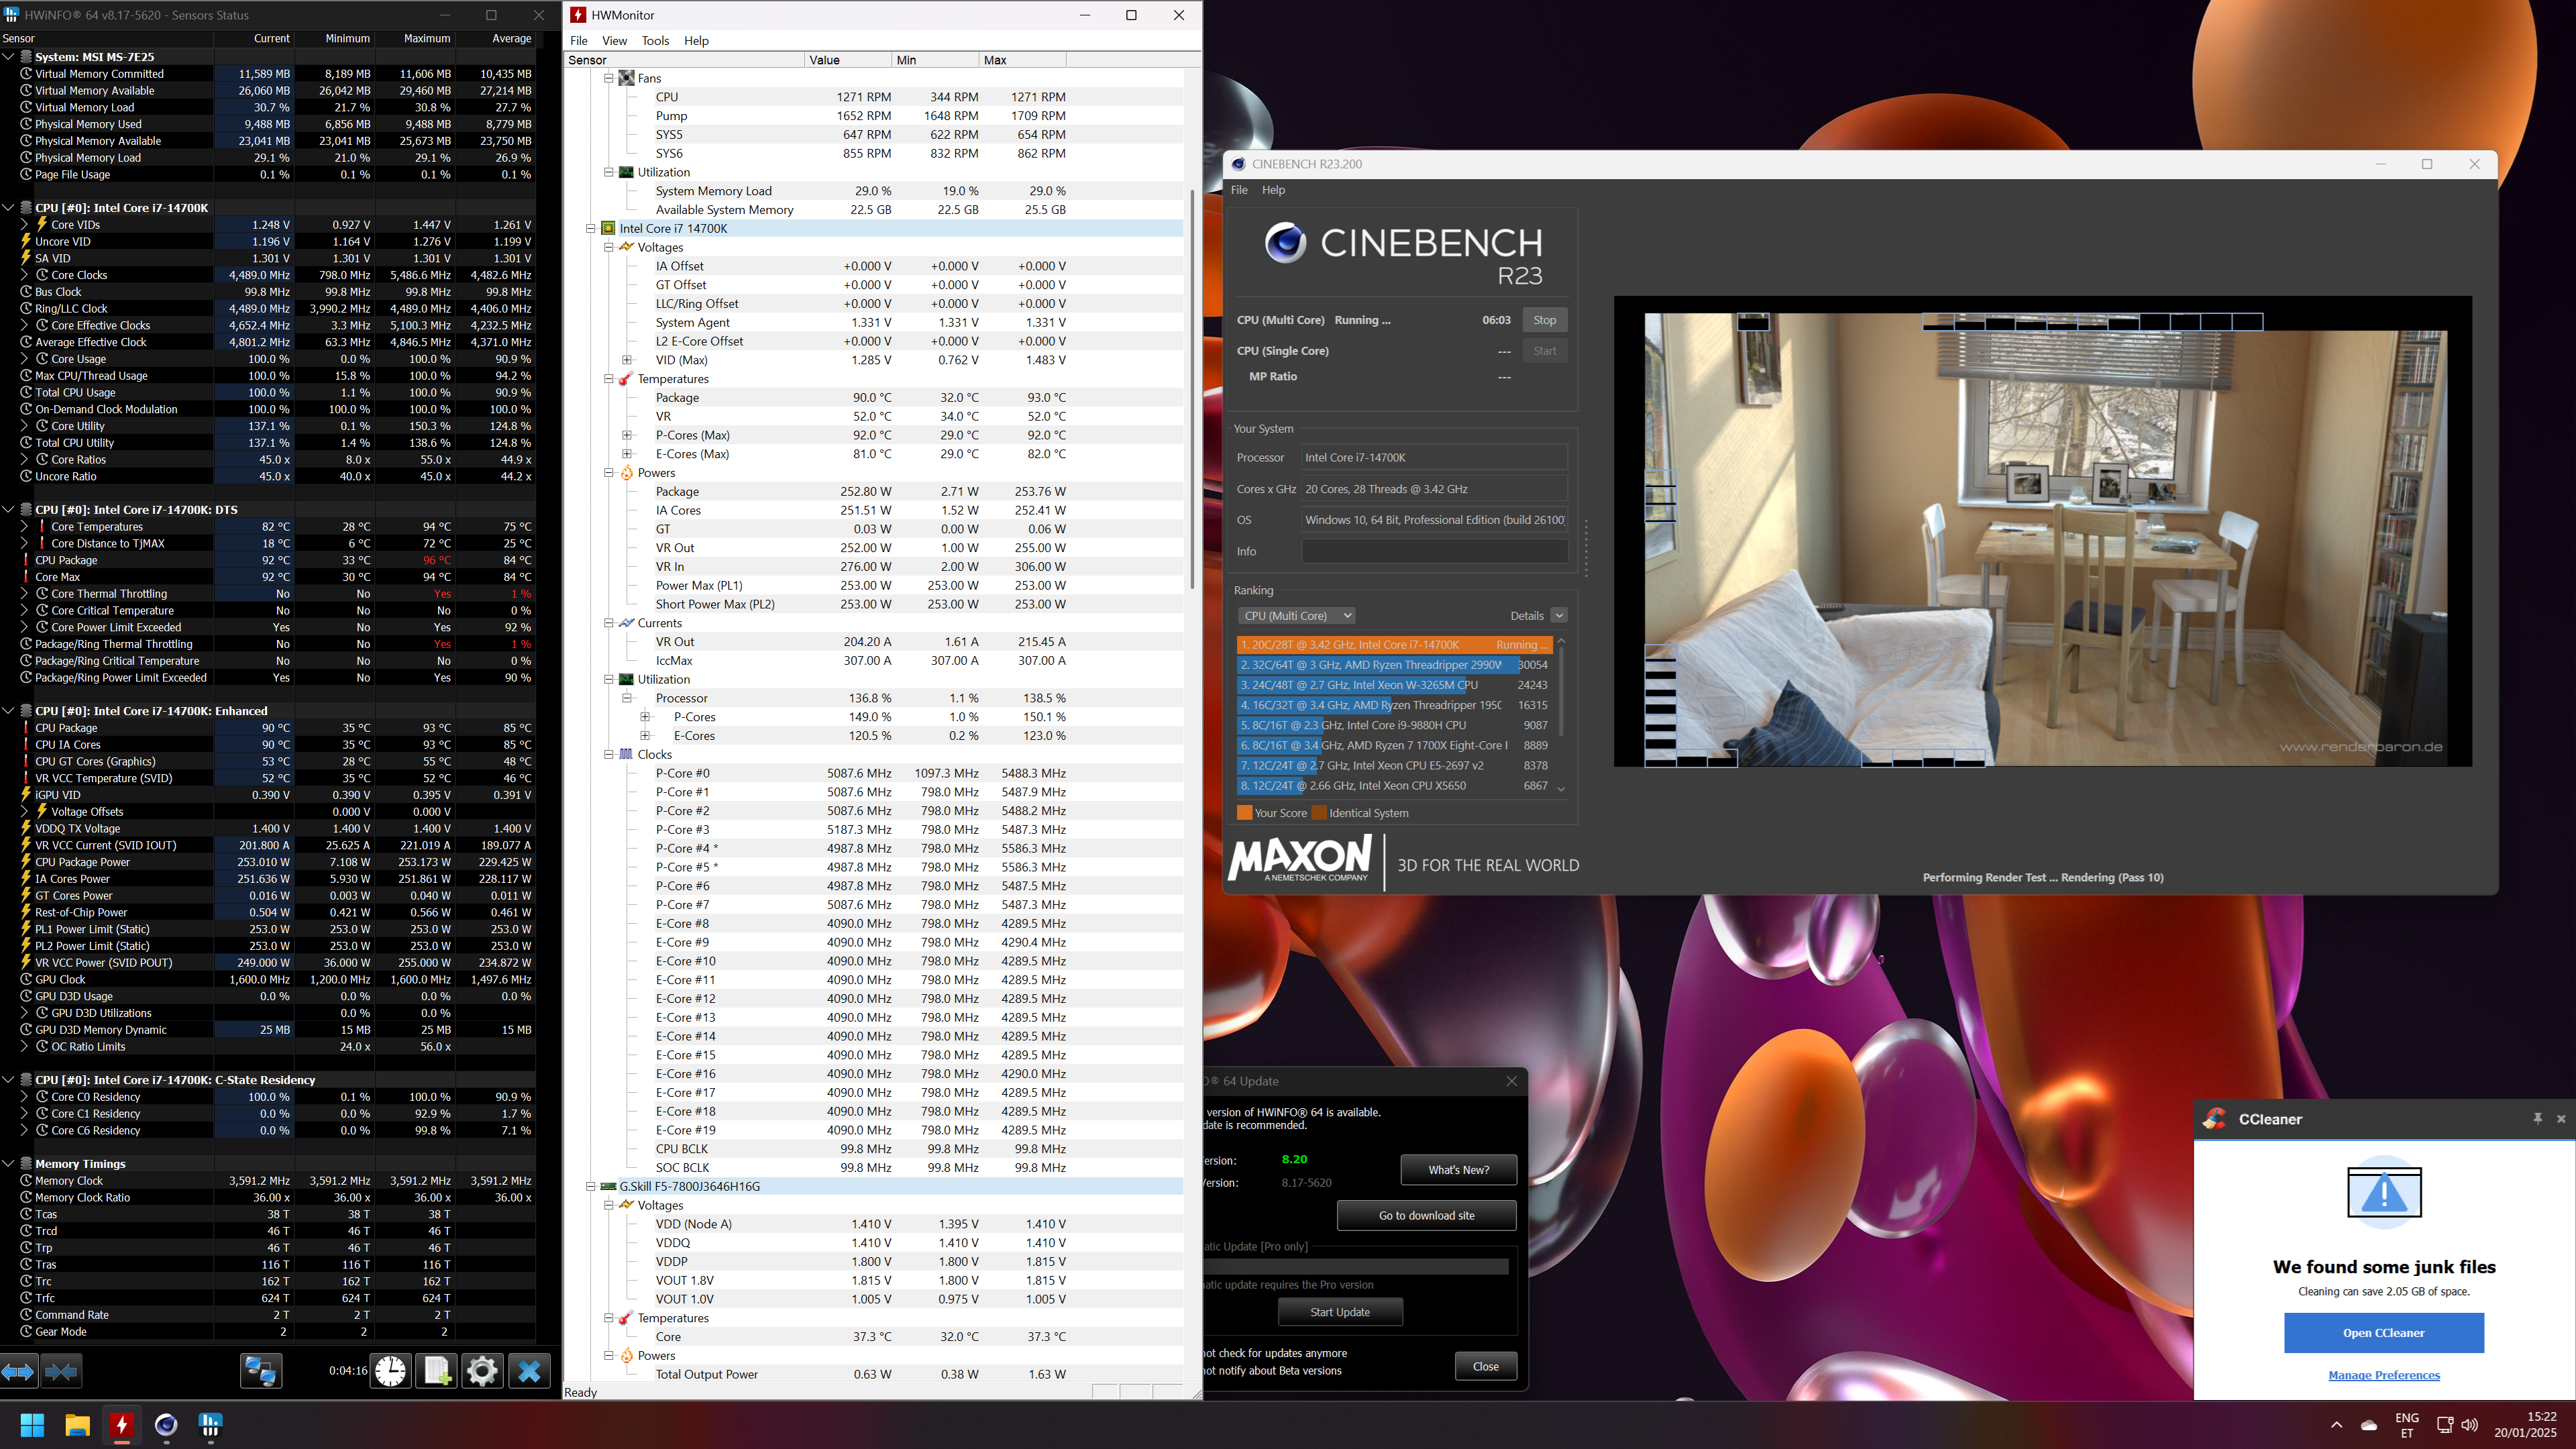This screenshot has height=1449, width=2576.
Task: Open the CPU (Multi Core) ranking dropdown
Action: [1297, 616]
